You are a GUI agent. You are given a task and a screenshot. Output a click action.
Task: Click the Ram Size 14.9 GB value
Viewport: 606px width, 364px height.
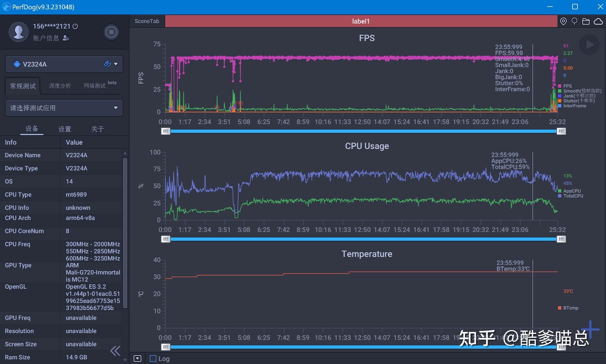click(77, 357)
